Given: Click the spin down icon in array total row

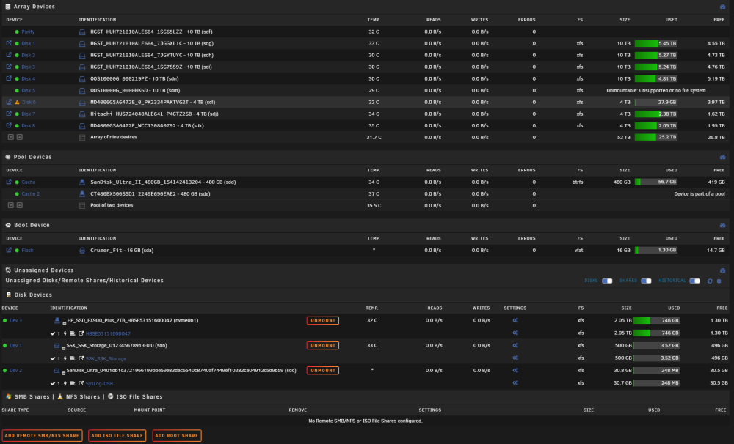Looking at the screenshot, I should (x=11, y=137).
